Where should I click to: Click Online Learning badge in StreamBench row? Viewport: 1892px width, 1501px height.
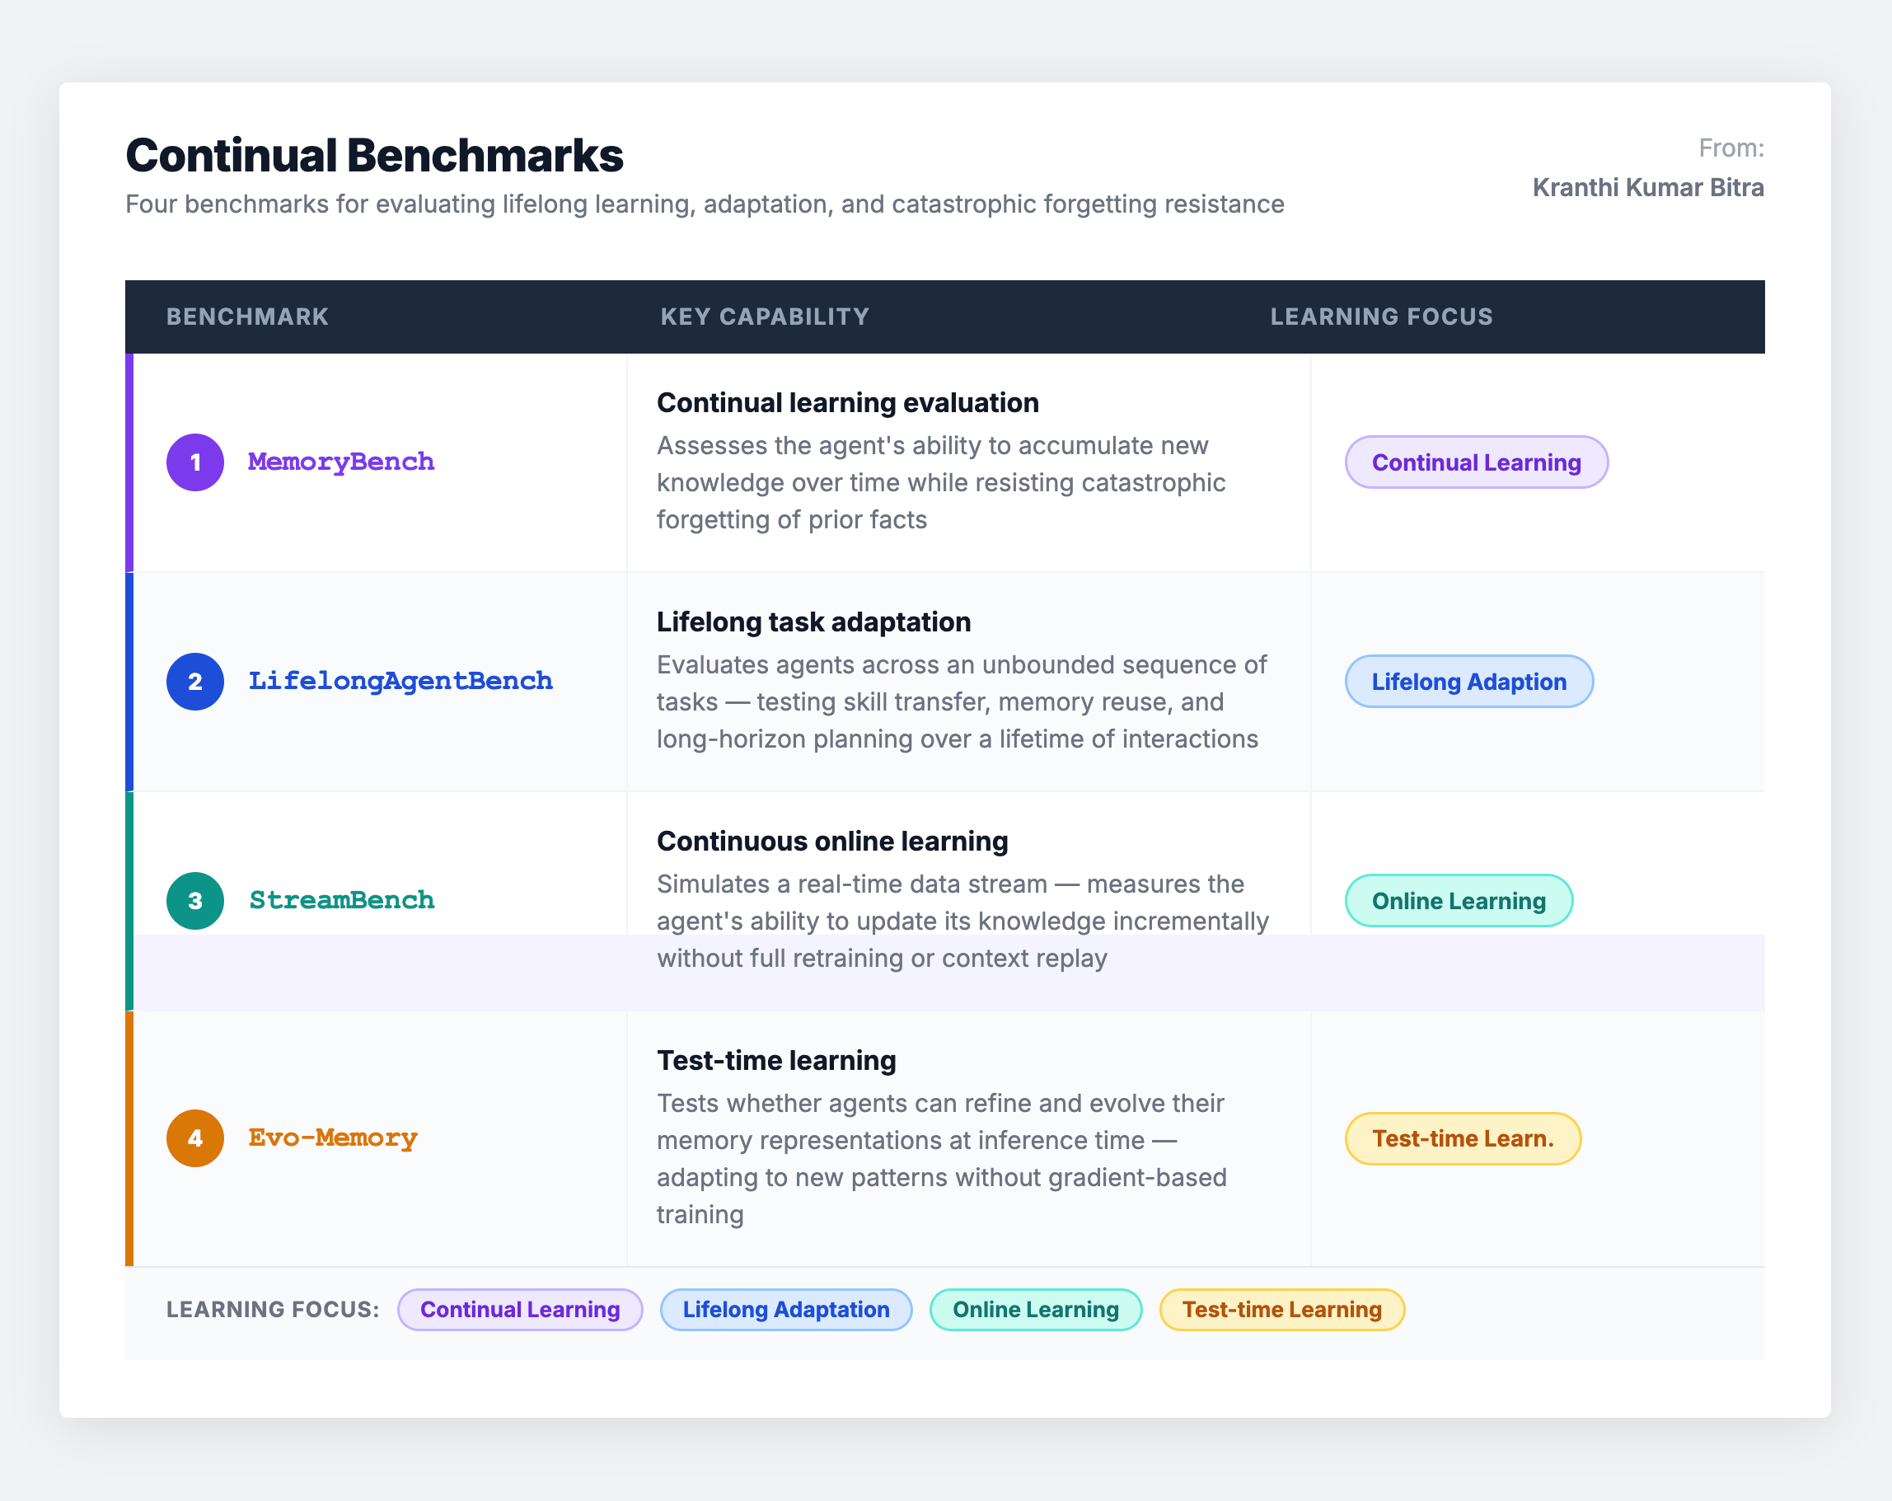[x=1458, y=901]
